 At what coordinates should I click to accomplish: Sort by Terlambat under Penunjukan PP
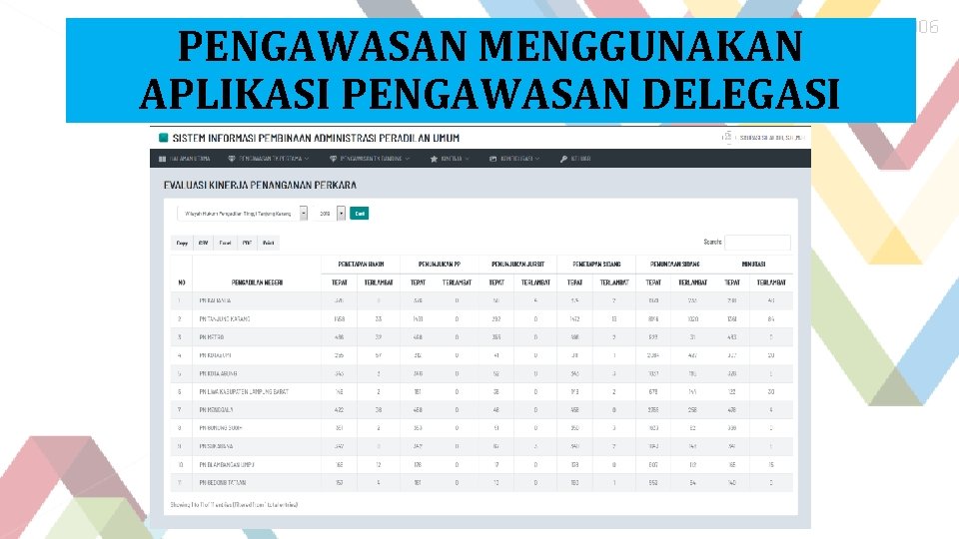tap(457, 282)
